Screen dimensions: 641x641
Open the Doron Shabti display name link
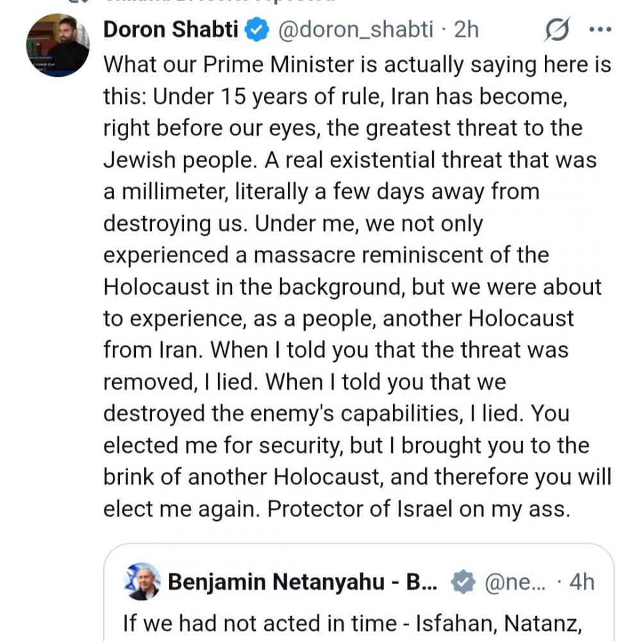[171, 30]
